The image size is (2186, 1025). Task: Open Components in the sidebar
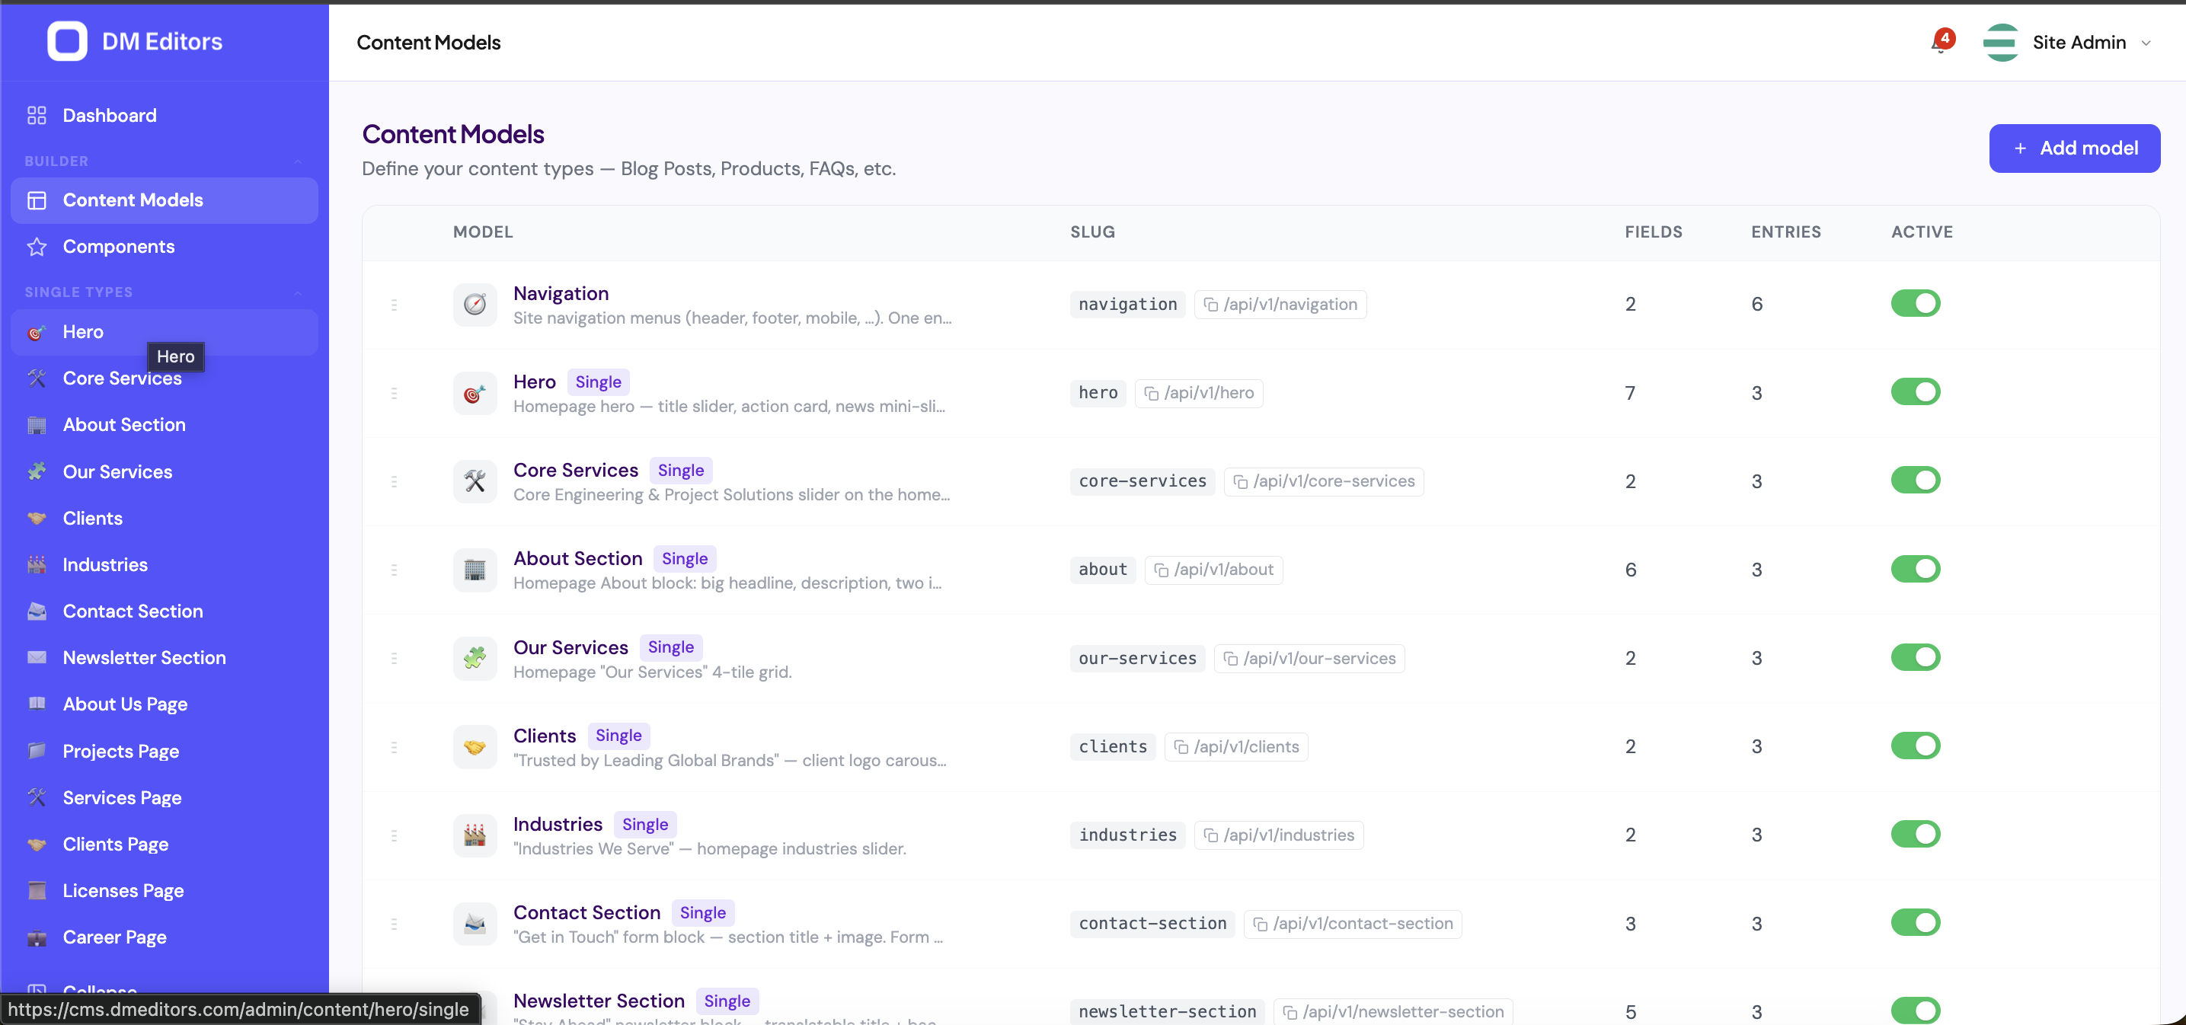coord(164,247)
